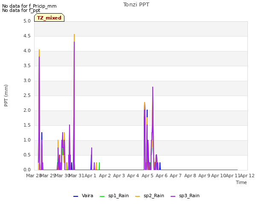Click the 'No data for f_Pricip_mm' message
The width and height of the screenshot is (273, 204).
pyautogui.click(x=29, y=6)
